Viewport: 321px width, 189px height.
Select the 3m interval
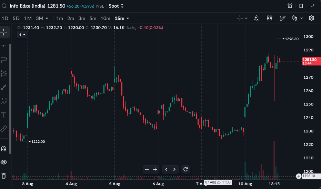point(82,18)
